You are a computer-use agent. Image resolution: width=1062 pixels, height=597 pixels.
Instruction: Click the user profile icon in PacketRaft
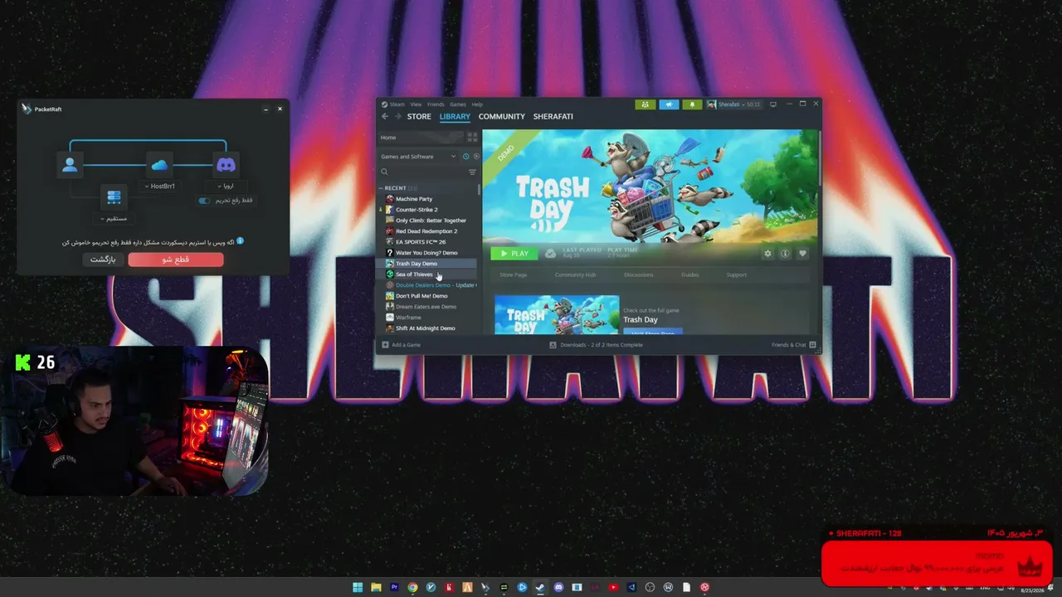tap(70, 165)
